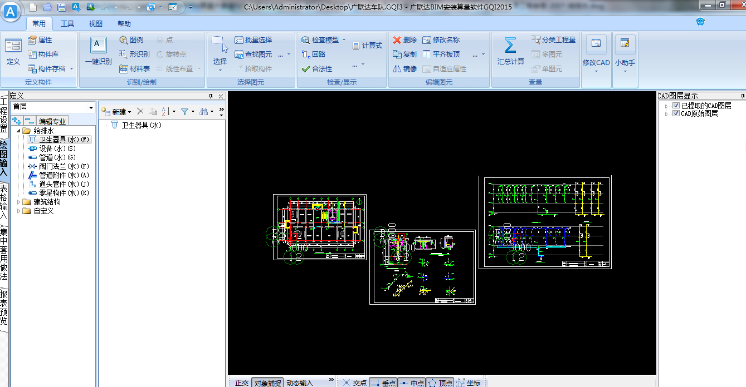
Task: Toggle 对象捕捉 (Object snap)
Action: click(267, 383)
